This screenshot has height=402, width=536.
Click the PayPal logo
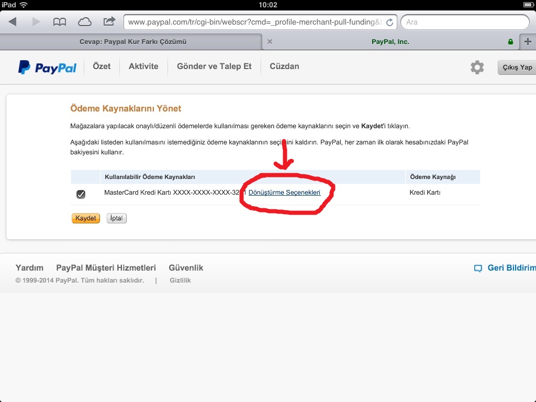(48, 67)
